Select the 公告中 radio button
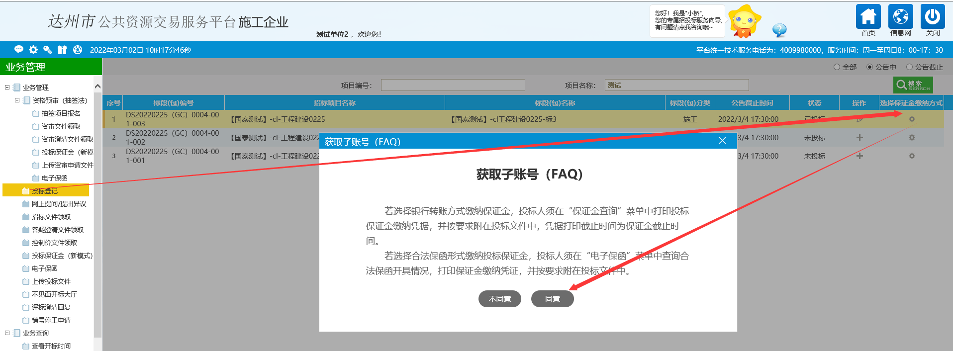Viewport: 953px width, 351px height. [869, 67]
